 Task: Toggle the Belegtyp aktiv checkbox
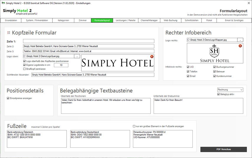click(218, 94)
